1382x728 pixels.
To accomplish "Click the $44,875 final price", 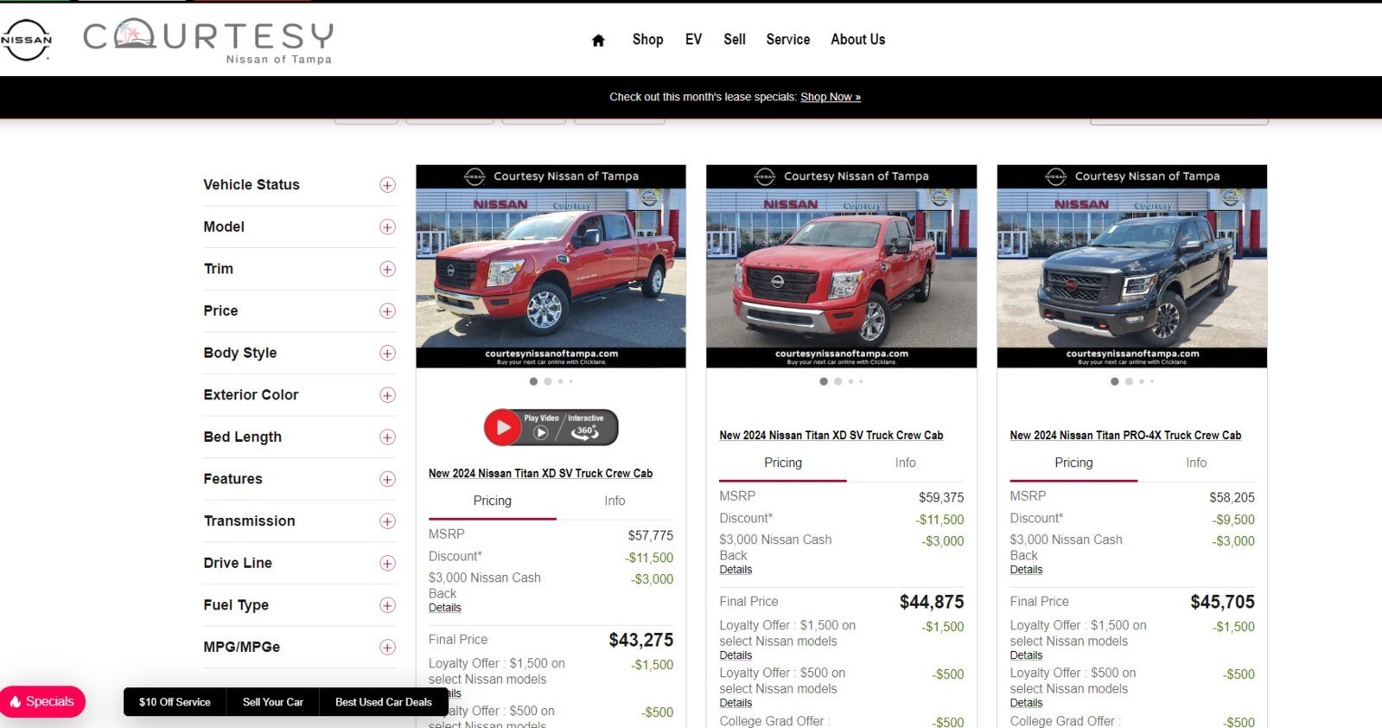I will pyautogui.click(x=932, y=602).
